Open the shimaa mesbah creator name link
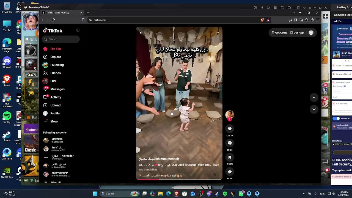 (159, 159)
